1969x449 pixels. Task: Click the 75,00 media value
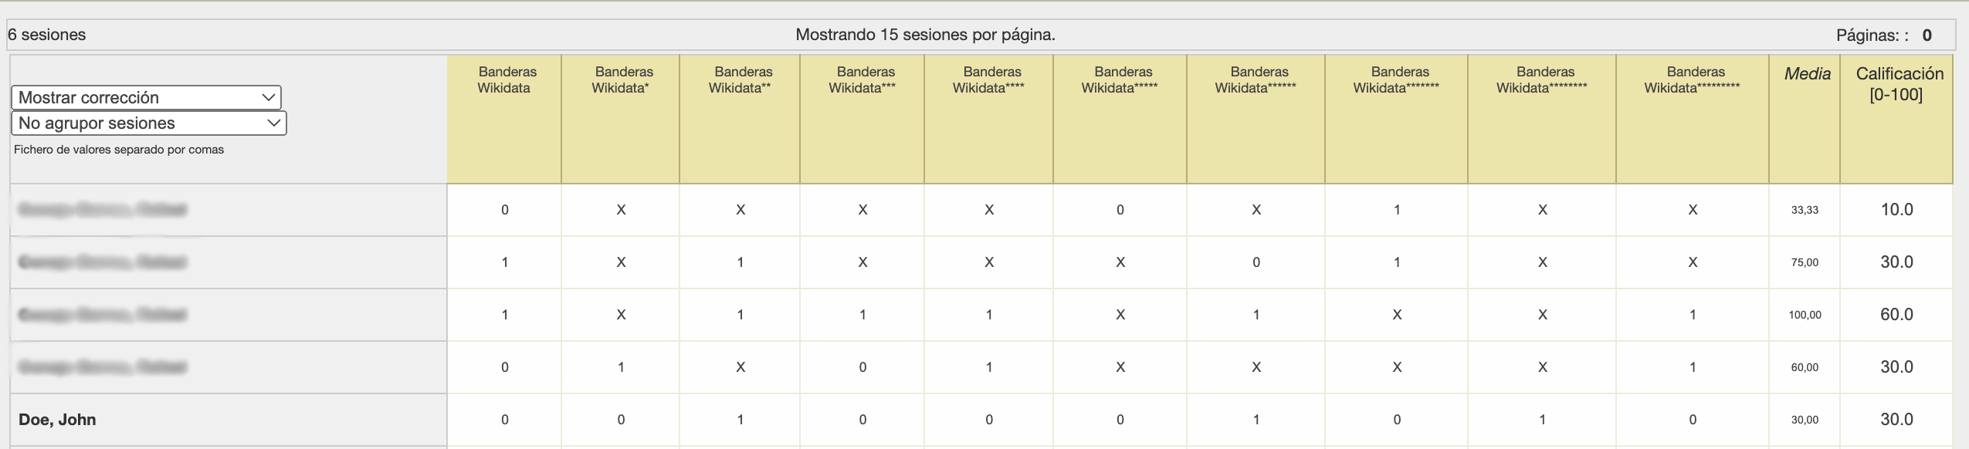(1805, 262)
